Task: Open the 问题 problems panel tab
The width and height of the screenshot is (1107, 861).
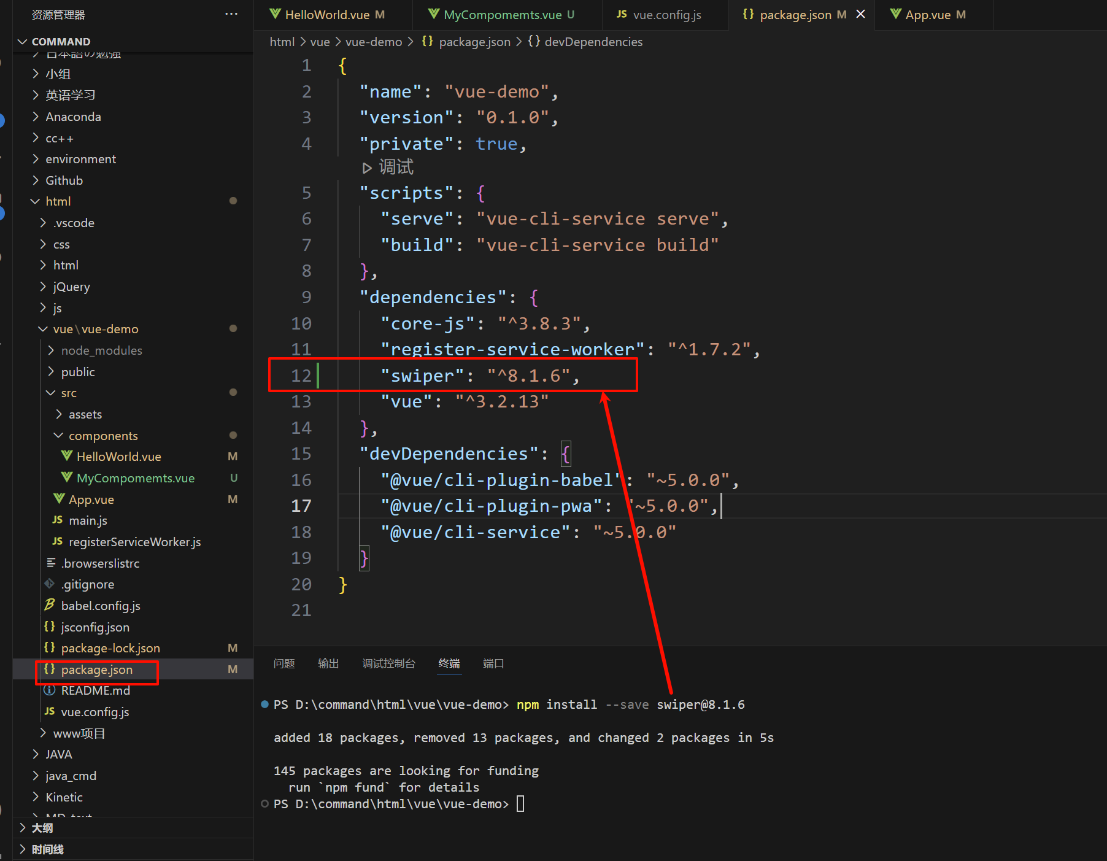Action: pyautogui.click(x=284, y=663)
